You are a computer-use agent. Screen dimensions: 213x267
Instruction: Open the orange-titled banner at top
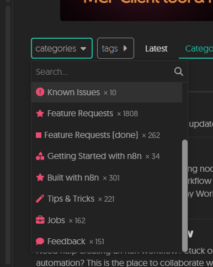click(136, 11)
